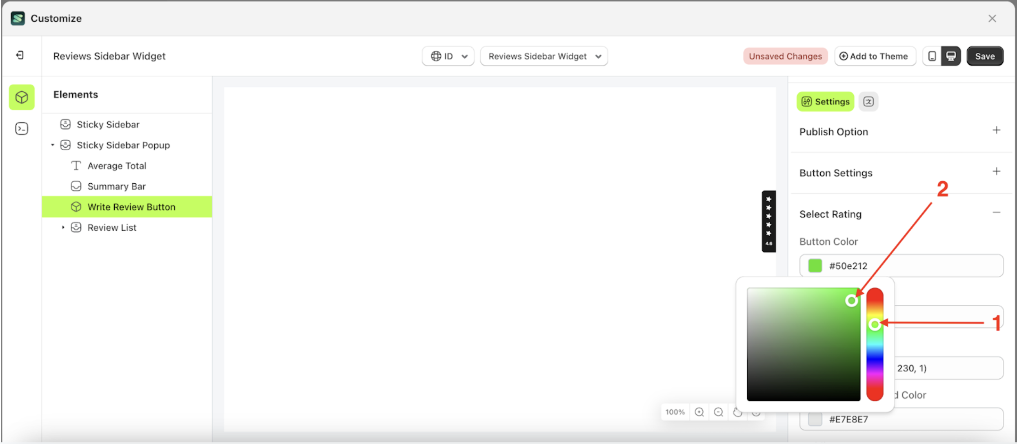
Task: Select the Elements cube icon in left sidebar
Action: tap(21, 97)
